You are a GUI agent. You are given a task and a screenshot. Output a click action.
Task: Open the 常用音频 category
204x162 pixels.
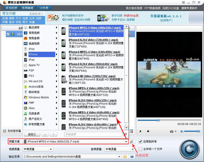click(x=41, y=38)
